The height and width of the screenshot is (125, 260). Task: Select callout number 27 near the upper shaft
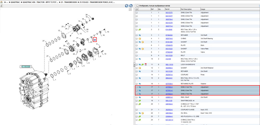pyautogui.click(x=43, y=41)
